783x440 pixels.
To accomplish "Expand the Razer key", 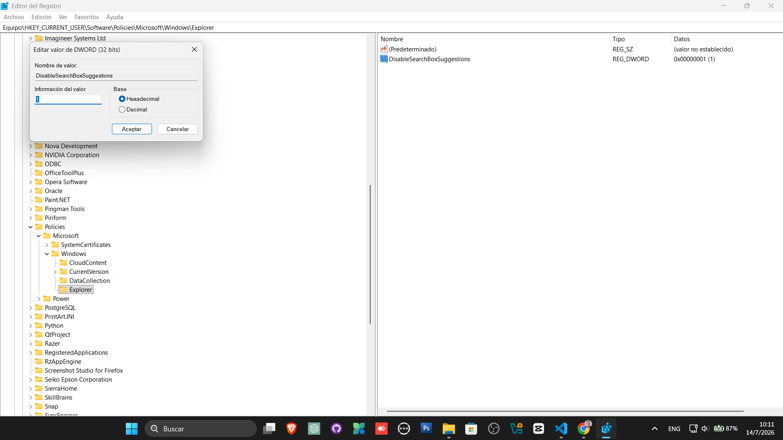I will click(x=31, y=344).
